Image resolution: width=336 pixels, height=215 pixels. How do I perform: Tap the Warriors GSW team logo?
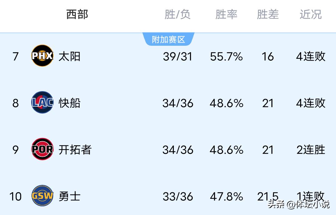point(42,196)
